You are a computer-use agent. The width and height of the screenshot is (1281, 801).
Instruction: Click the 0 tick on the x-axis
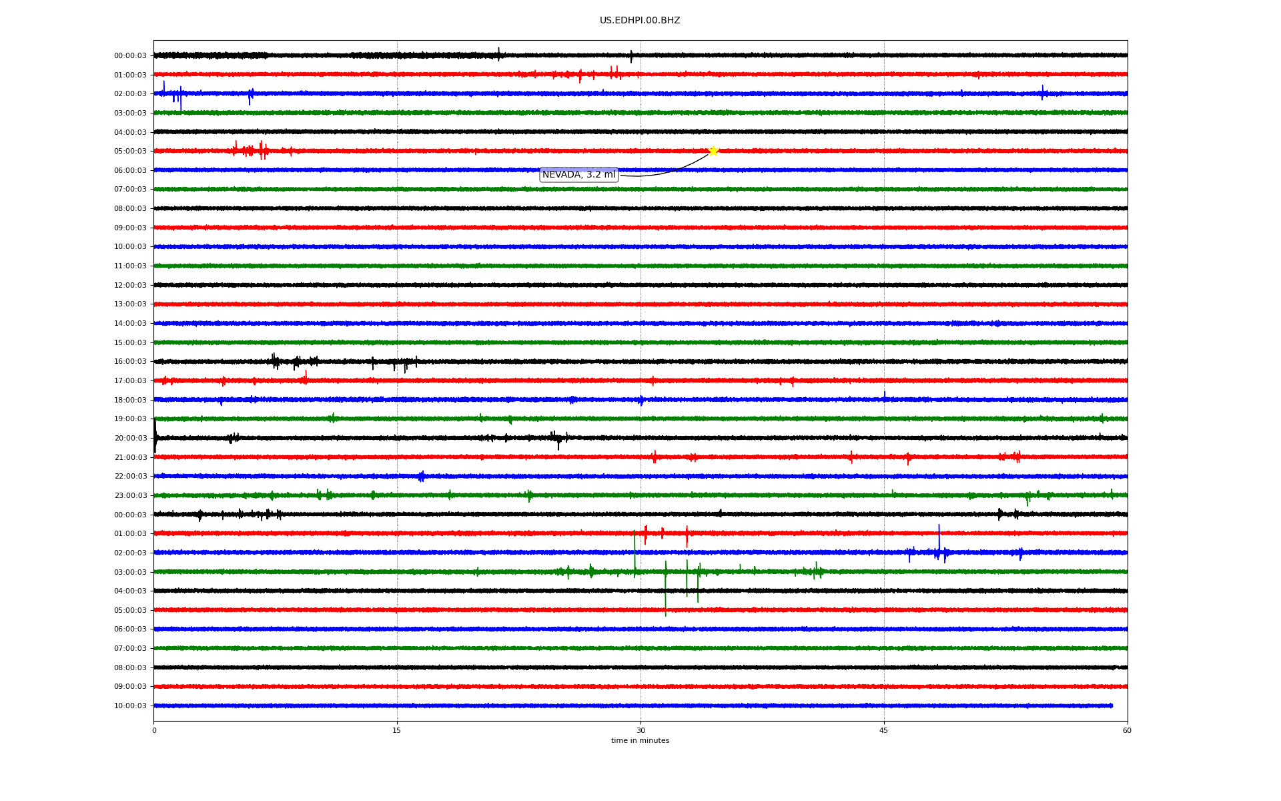pos(154,731)
